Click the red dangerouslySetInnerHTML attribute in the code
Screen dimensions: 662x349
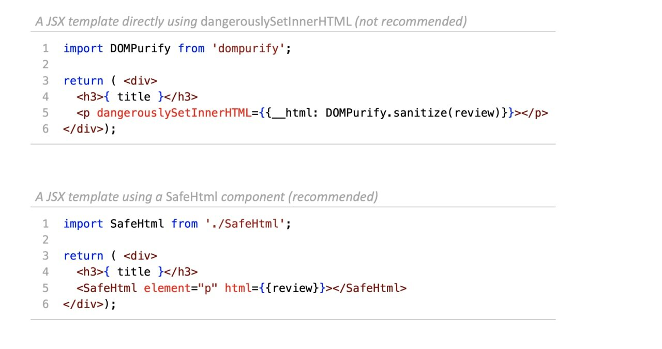pos(174,113)
